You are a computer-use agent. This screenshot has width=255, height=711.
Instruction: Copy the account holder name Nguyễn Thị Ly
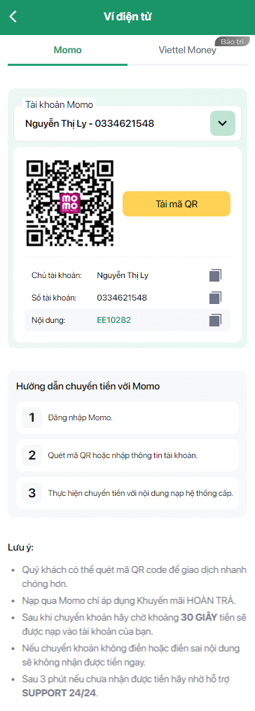point(216,275)
